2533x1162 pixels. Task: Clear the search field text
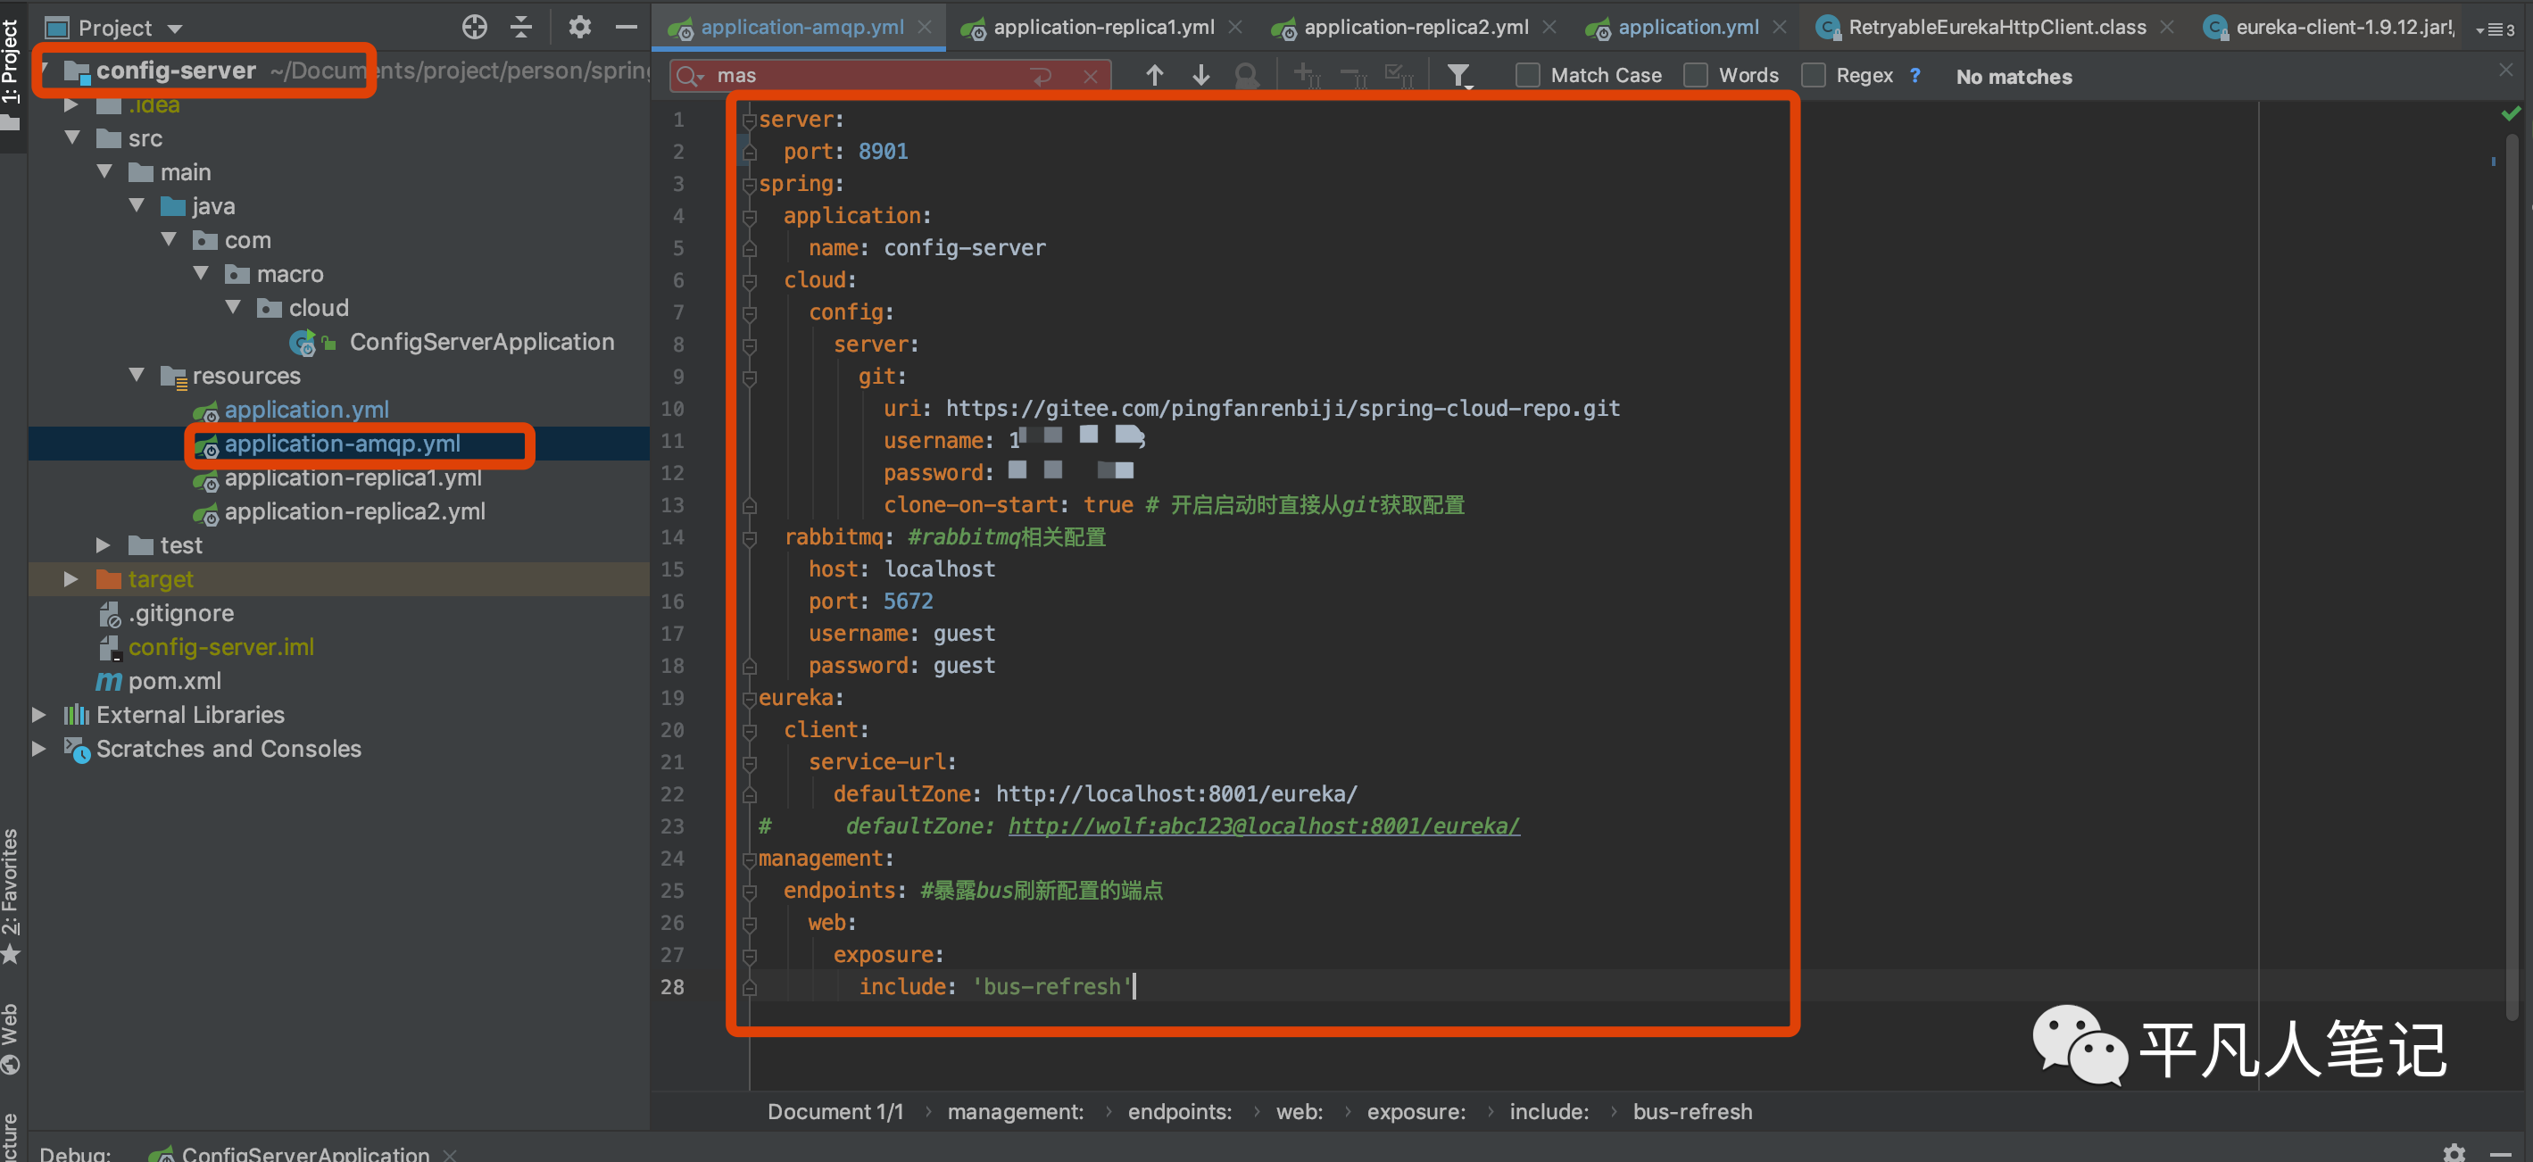(1090, 76)
